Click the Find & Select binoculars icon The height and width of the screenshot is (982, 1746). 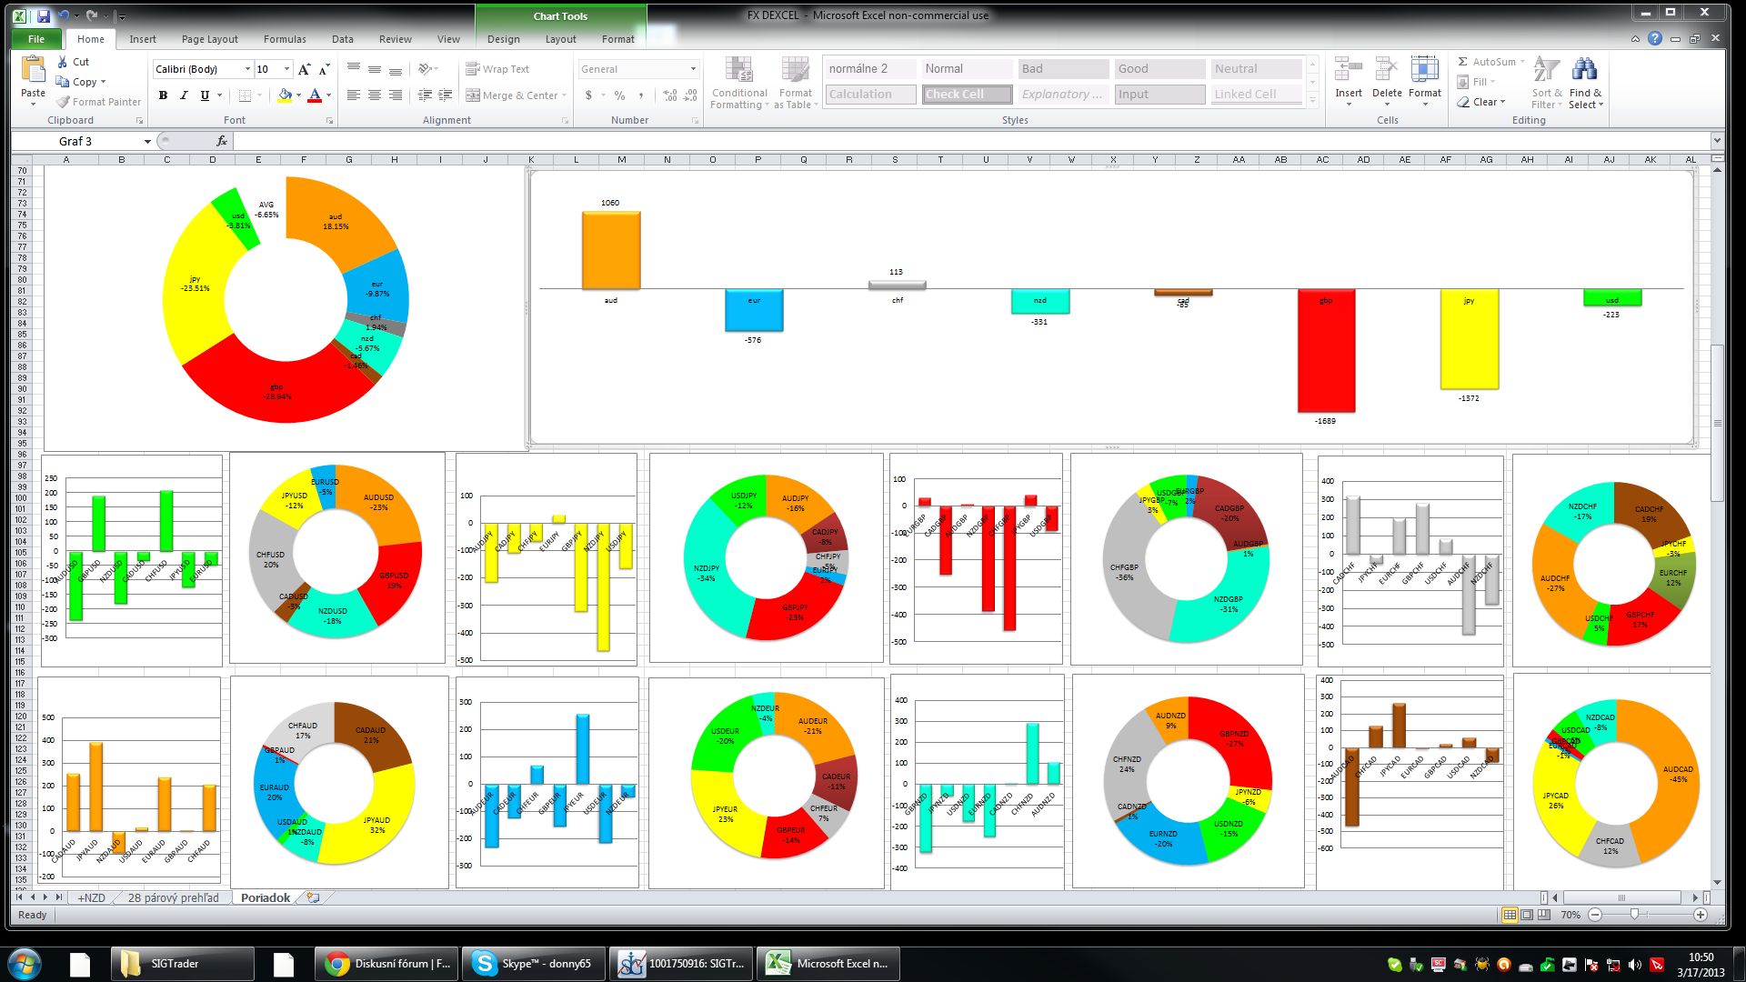1584,71
